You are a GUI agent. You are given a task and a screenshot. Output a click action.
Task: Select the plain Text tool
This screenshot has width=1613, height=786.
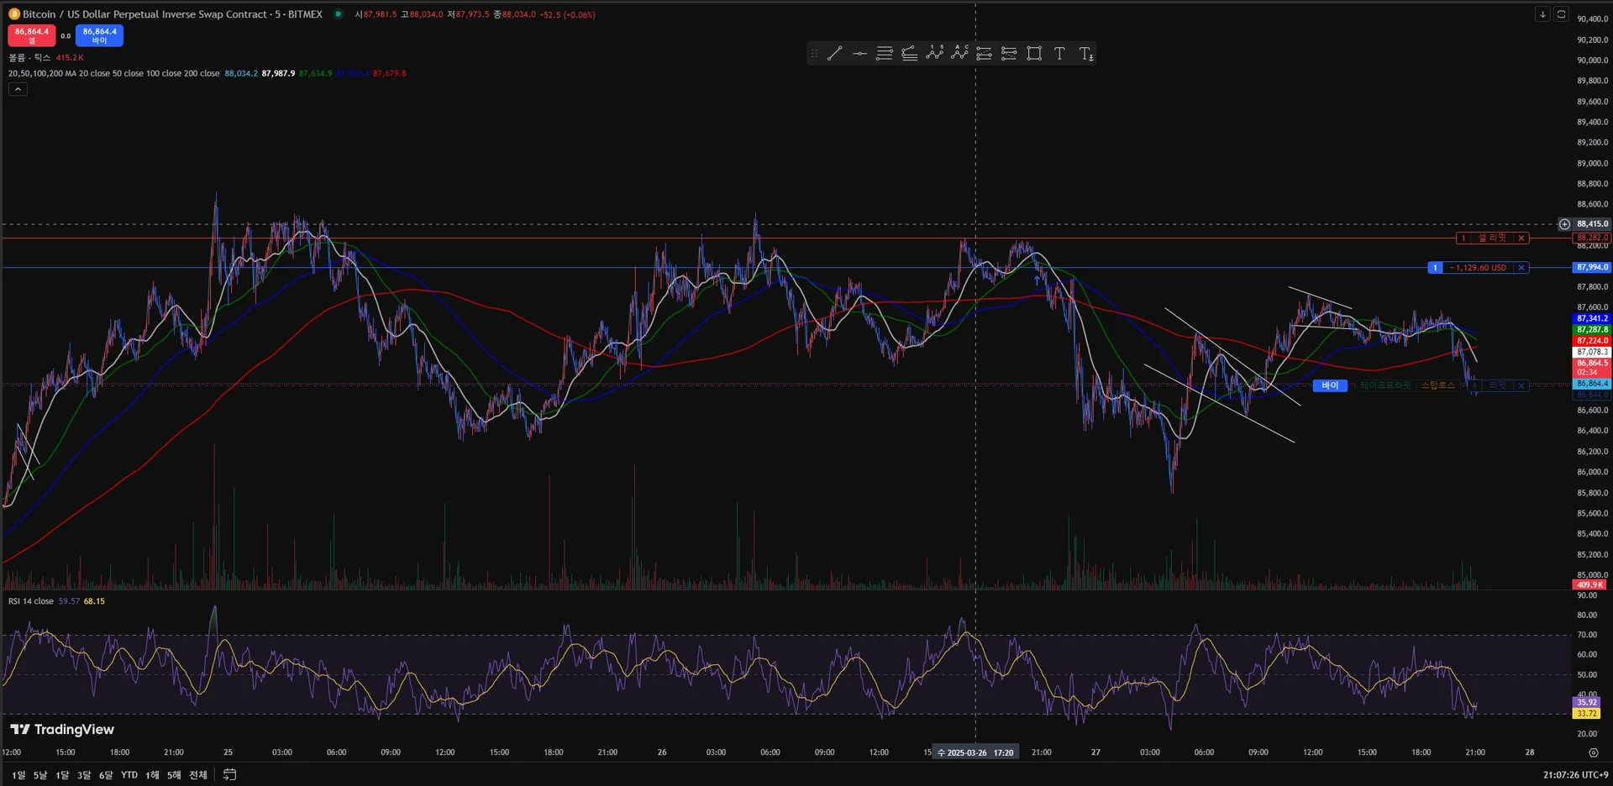point(1059,54)
